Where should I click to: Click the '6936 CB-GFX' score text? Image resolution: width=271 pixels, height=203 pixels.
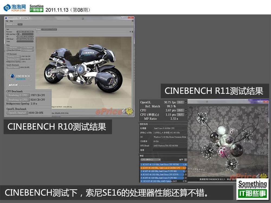click(x=36, y=113)
